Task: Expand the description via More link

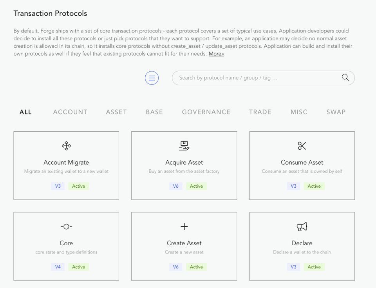Action: (x=216, y=54)
